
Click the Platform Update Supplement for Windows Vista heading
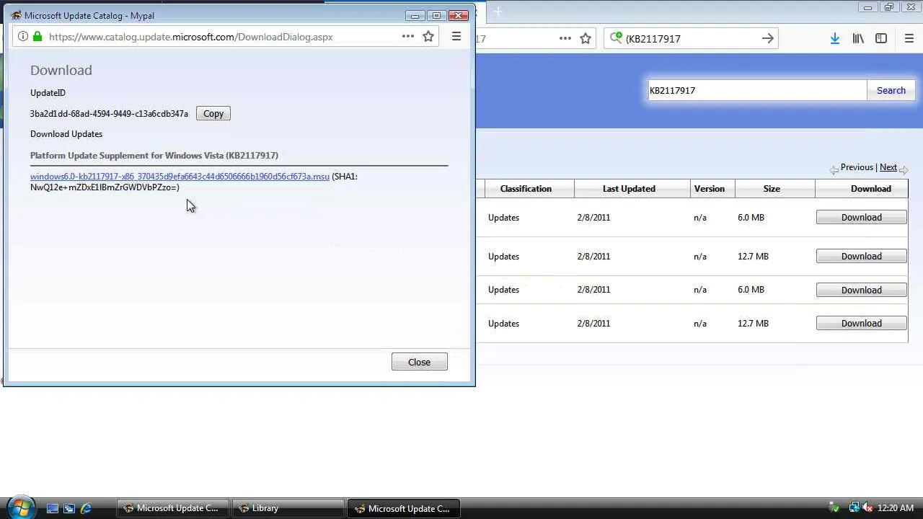[x=154, y=155]
